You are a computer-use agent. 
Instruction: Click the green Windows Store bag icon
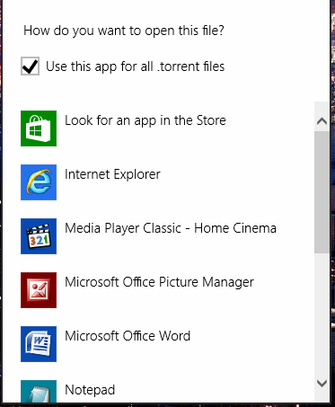[39, 128]
